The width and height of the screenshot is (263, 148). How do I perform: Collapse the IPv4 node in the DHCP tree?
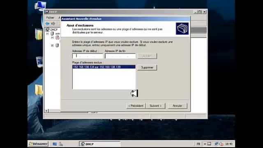[x=52, y=38]
